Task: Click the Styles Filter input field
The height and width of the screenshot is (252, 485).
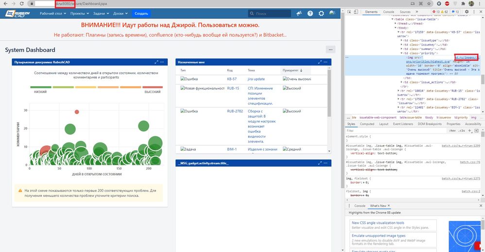Action: pyautogui.click(x=396, y=130)
